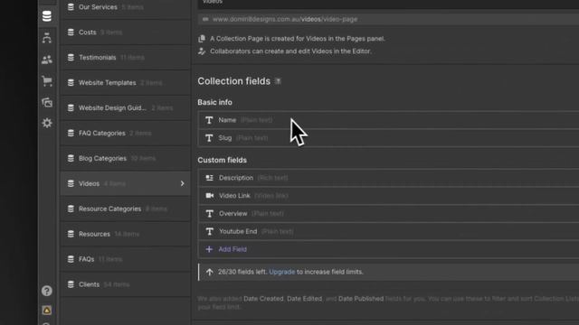This screenshot has height=325, width=579.
Task: Select the FAQ Categories collection
Action: tap(125, 133)
